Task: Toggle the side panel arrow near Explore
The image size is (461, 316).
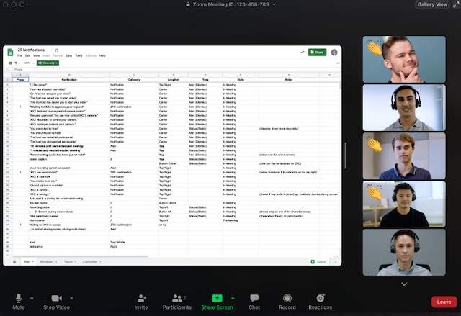Action: coord(336,262)
